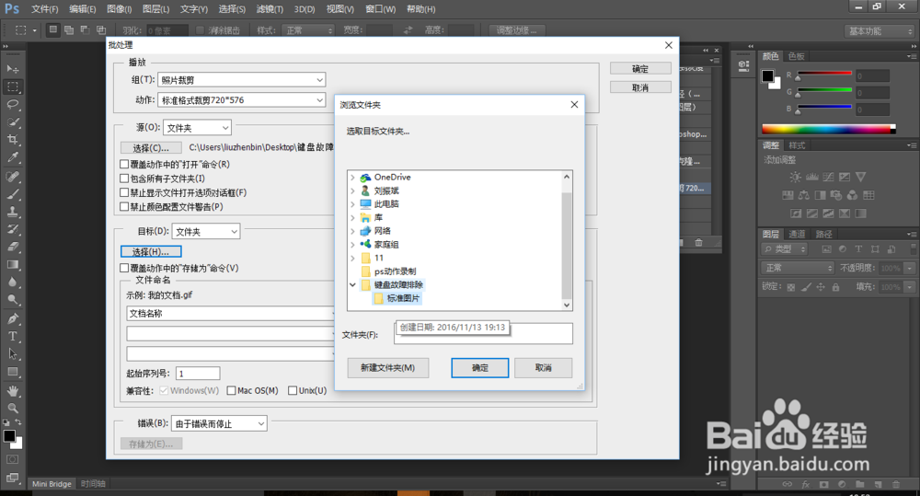Open 滤镜(T) menu

click(x=270, y=9)
